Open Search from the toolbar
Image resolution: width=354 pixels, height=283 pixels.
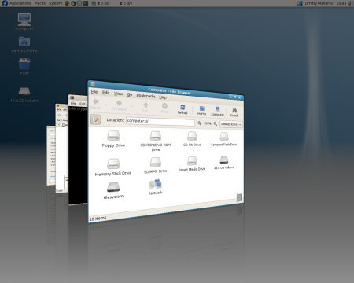tap(234, 112)
